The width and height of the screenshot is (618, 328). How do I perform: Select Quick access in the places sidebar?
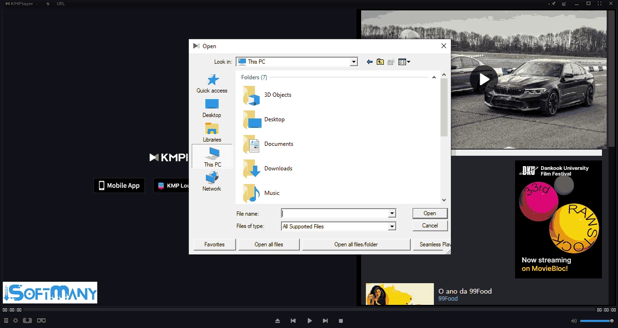pos(212,84)
